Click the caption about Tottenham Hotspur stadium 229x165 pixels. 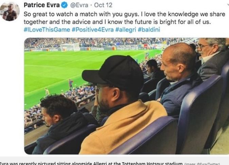point(91,163)
